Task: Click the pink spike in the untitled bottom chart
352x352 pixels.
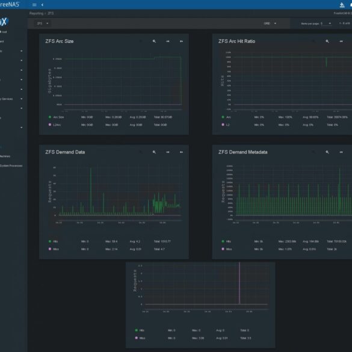Action: 239,283
